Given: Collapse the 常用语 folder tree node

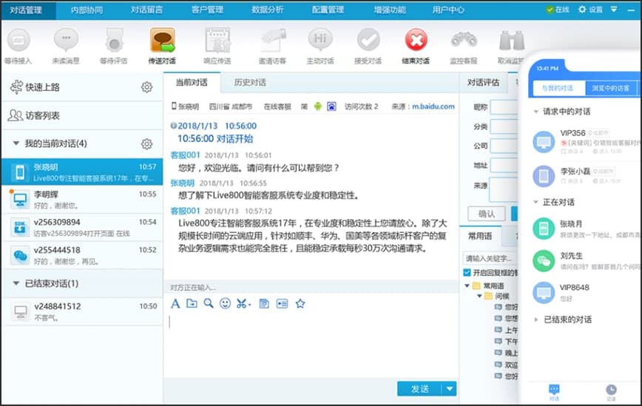Looking at the screenshot, I should 467,285.
